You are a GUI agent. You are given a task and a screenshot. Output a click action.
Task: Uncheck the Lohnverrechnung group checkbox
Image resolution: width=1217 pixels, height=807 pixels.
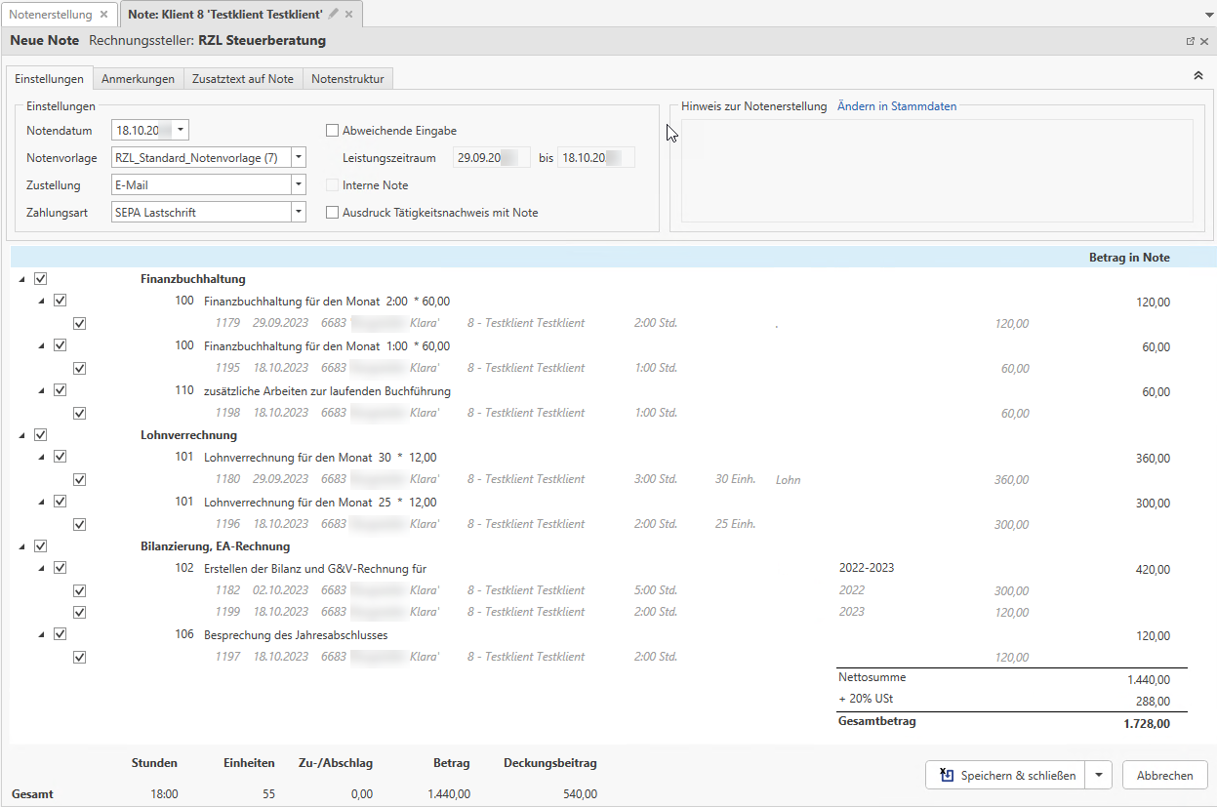(x=40, y=435)
